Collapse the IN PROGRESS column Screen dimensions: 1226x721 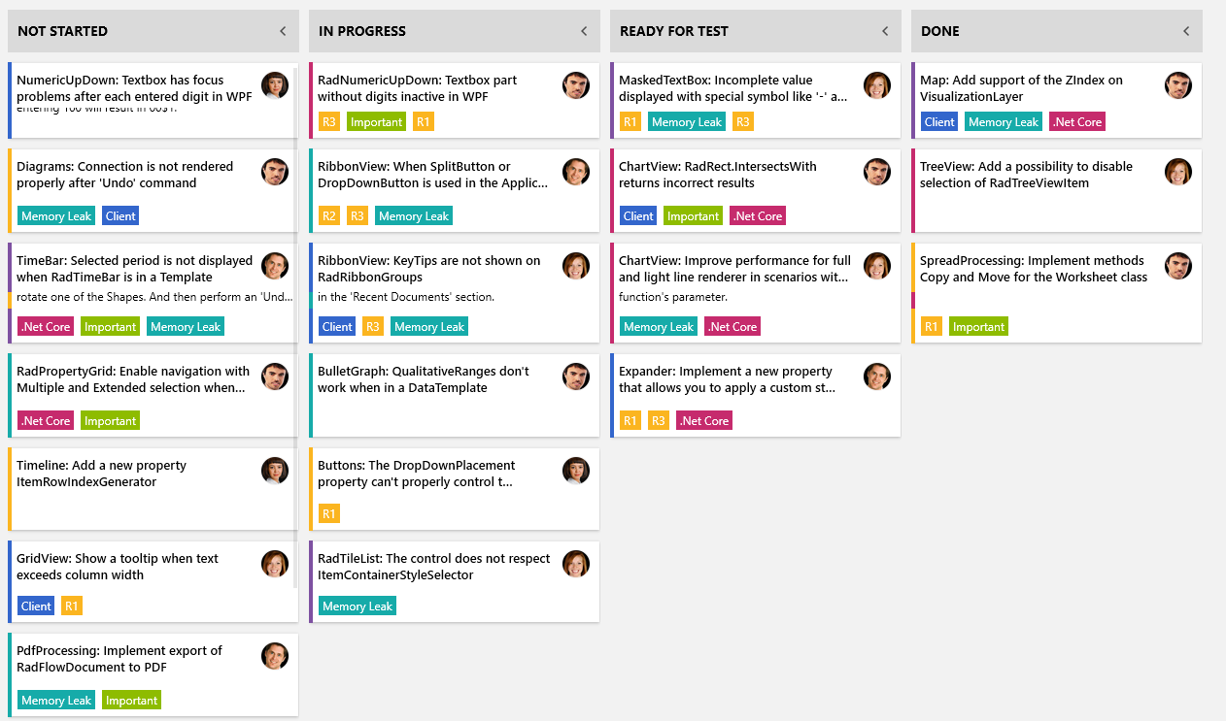click(x=584, y=31)
